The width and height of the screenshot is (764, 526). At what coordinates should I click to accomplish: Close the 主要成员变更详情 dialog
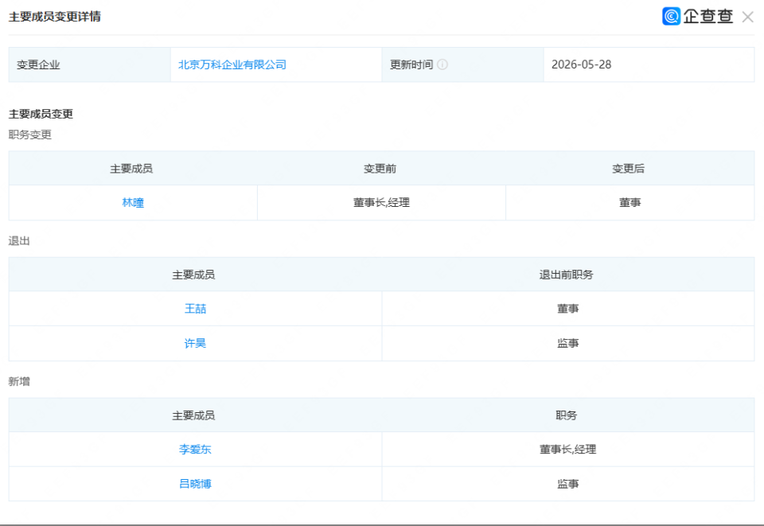(x=747, y=17)
